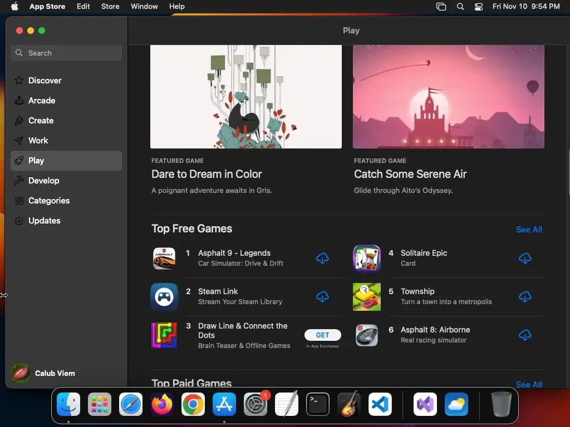Select the Play sidebar item
The width and height of the screenshot is (570, 427).
(x=66, y=161)
